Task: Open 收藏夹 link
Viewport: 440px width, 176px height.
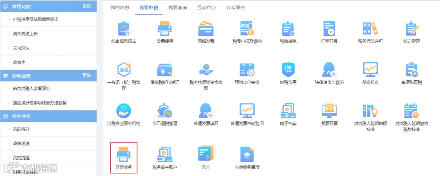Action: 19,63
